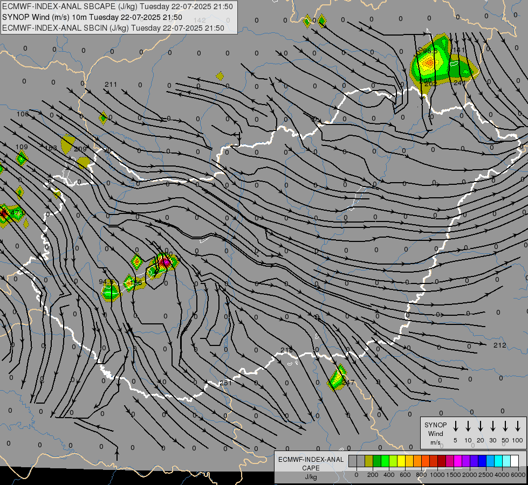Click the orange CAPE core near 141
Screen dimensions: 528x485
point(429,63)
